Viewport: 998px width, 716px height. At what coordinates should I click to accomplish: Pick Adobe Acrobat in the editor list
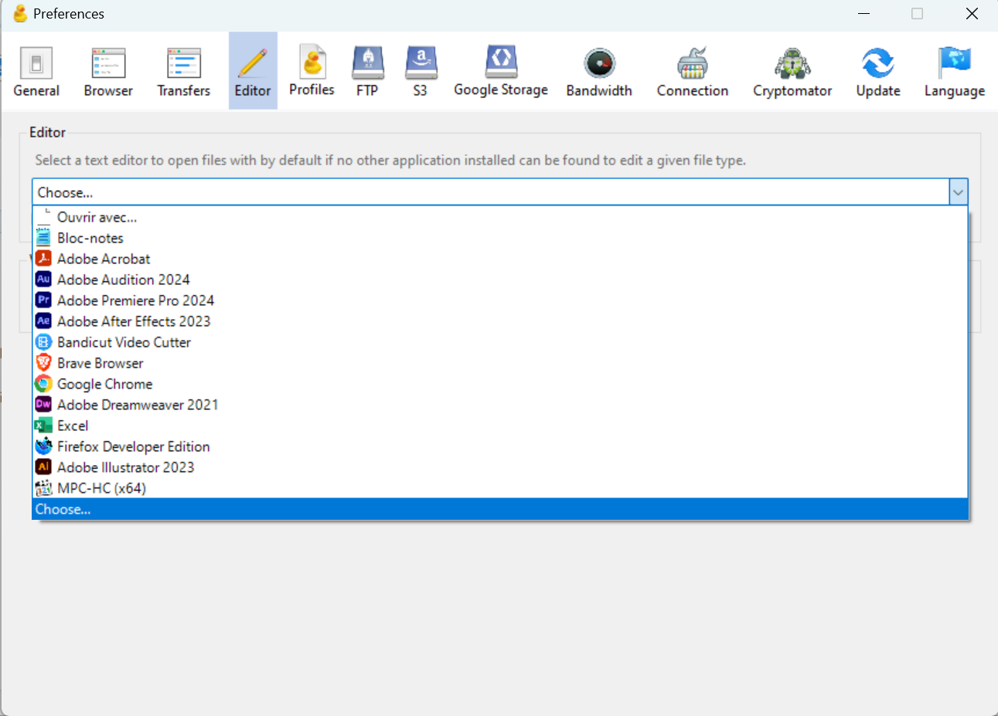500,259
